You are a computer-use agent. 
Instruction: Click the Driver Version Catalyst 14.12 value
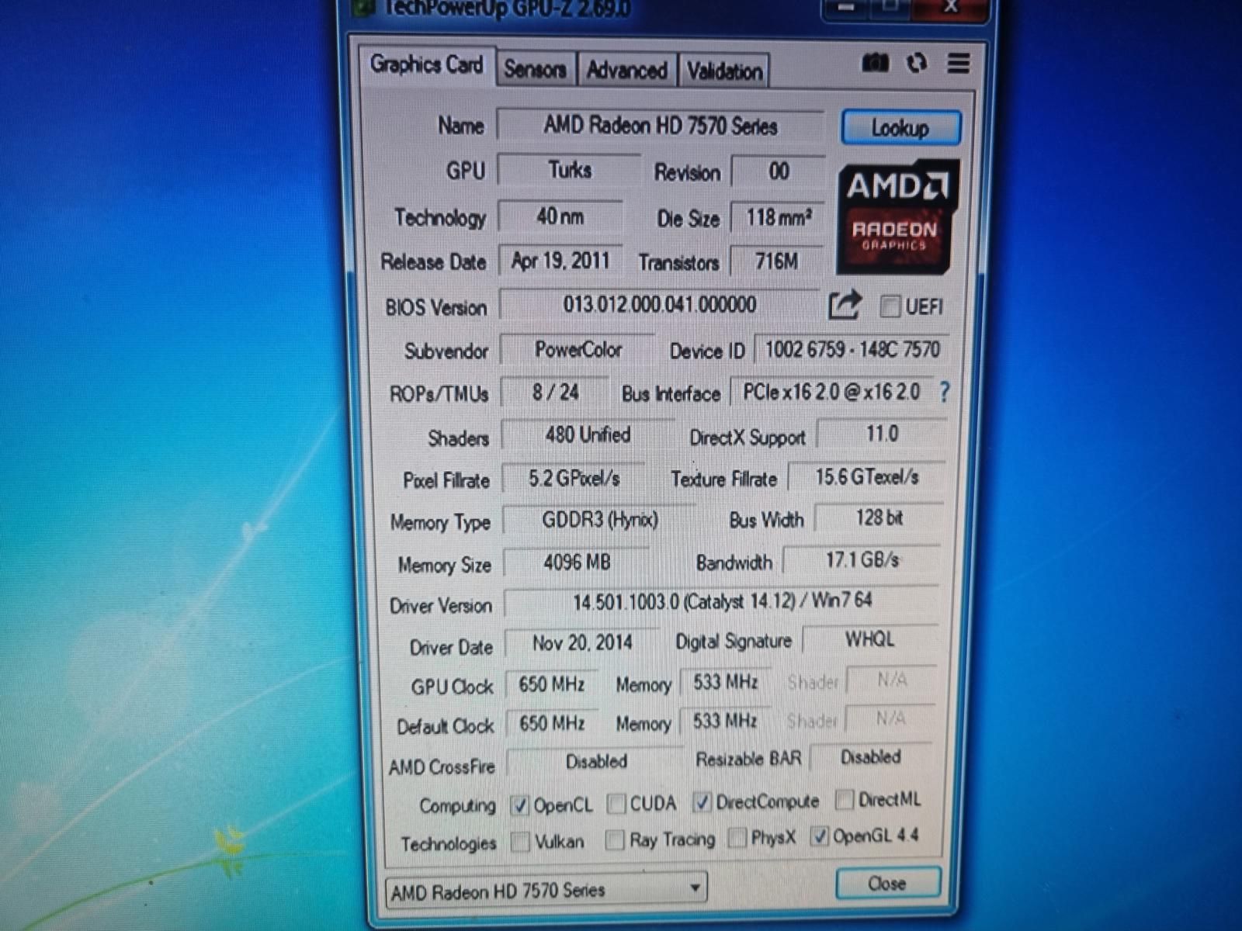tap(722, 601)
